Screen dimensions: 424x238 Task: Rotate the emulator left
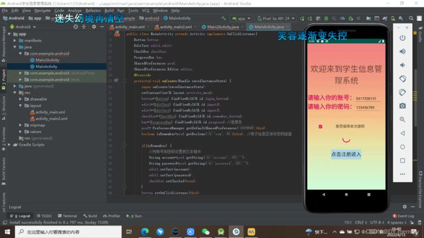pyautogui.click(x=402, y=79)
